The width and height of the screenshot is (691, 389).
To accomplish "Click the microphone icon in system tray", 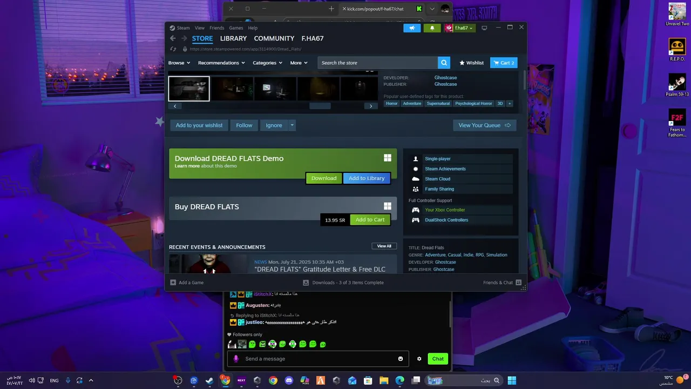I will click(x=68, y=380).
